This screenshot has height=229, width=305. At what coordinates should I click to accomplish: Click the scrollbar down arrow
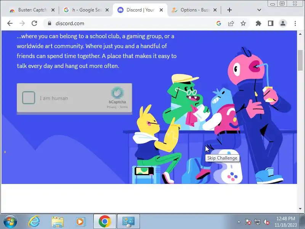(x=300, y=209)
